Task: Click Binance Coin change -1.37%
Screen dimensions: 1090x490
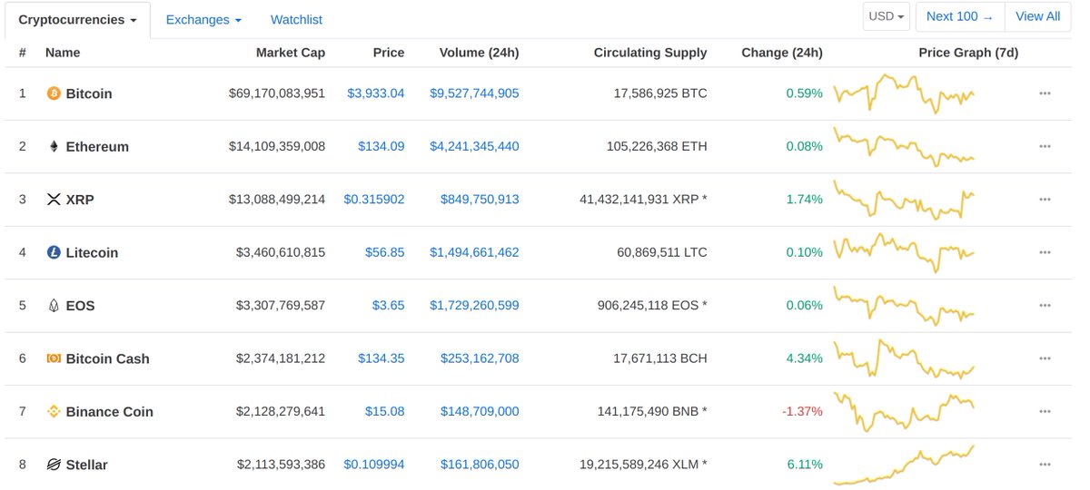Action: (802, 411)
